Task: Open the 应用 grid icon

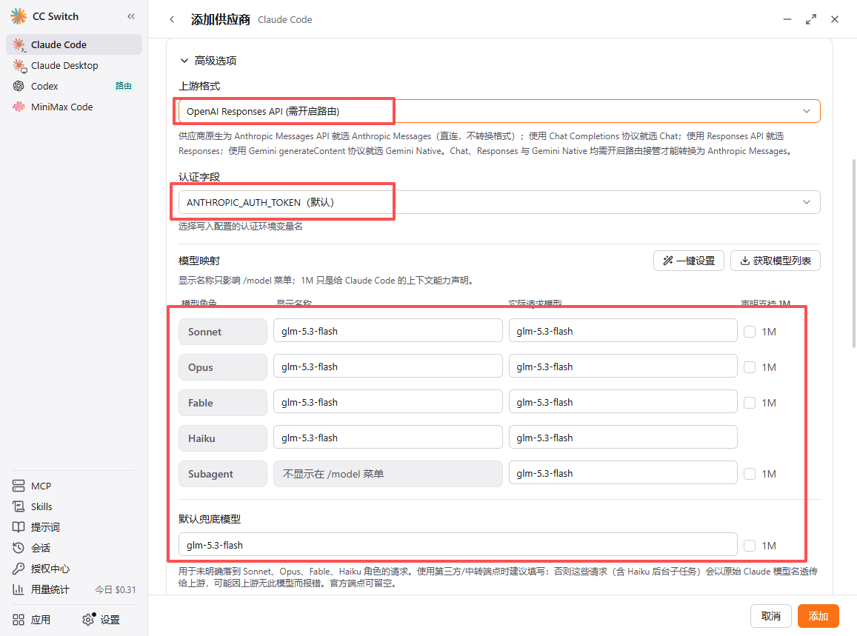Action: click(x=19, y=620)
